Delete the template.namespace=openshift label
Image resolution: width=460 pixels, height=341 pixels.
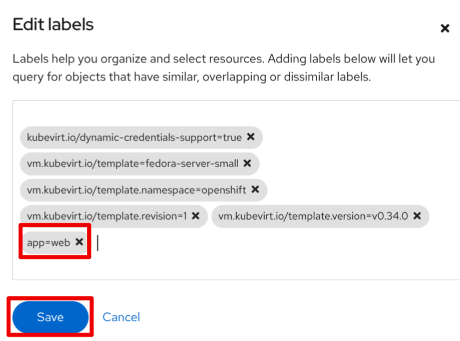(x=255, y=189)
